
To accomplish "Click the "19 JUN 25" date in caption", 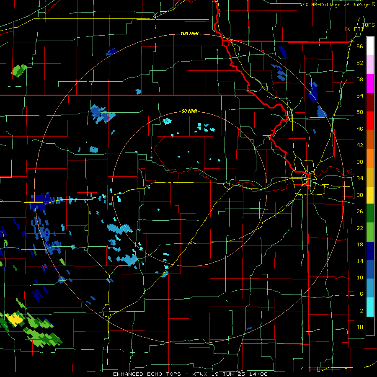I will (230, 374).
